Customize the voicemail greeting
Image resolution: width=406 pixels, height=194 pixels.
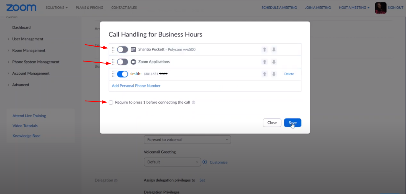coord(219,162)
